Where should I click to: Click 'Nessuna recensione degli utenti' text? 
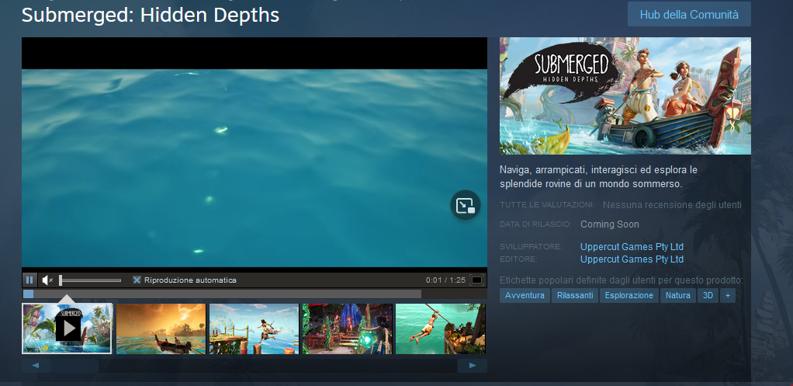[x=672, y=205]
